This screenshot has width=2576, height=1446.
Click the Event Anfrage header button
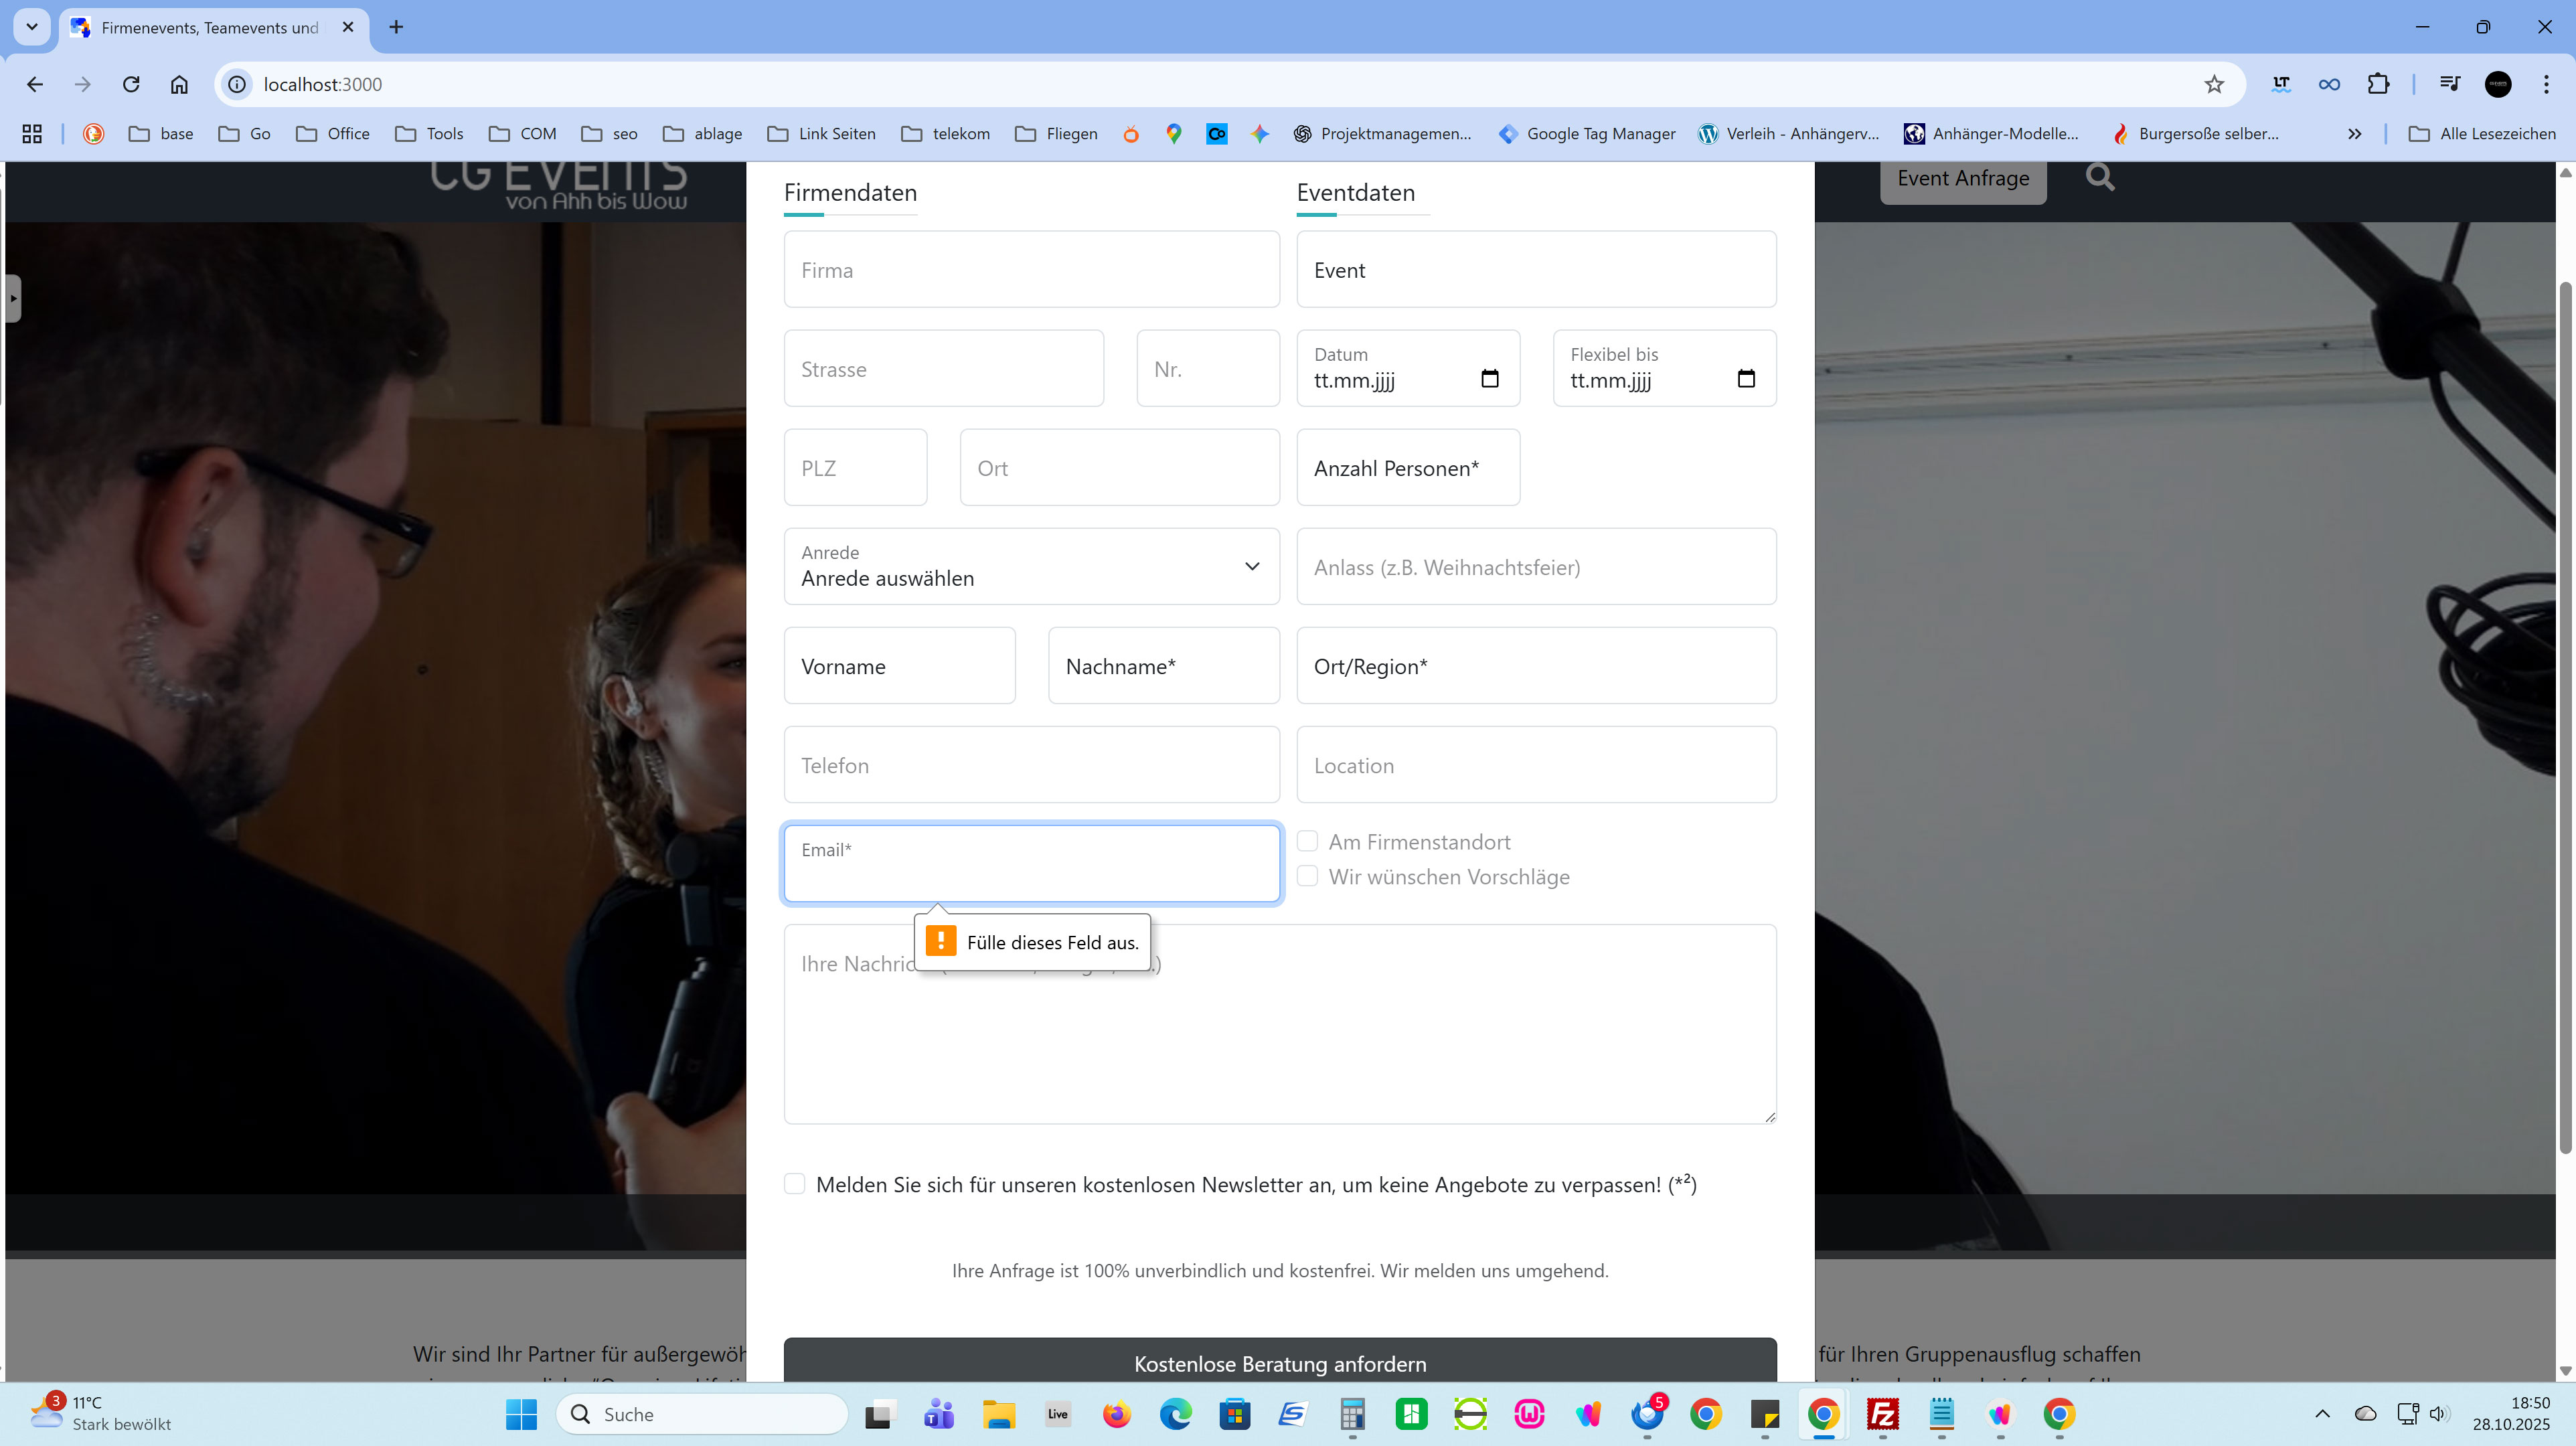pos(1962,179)
